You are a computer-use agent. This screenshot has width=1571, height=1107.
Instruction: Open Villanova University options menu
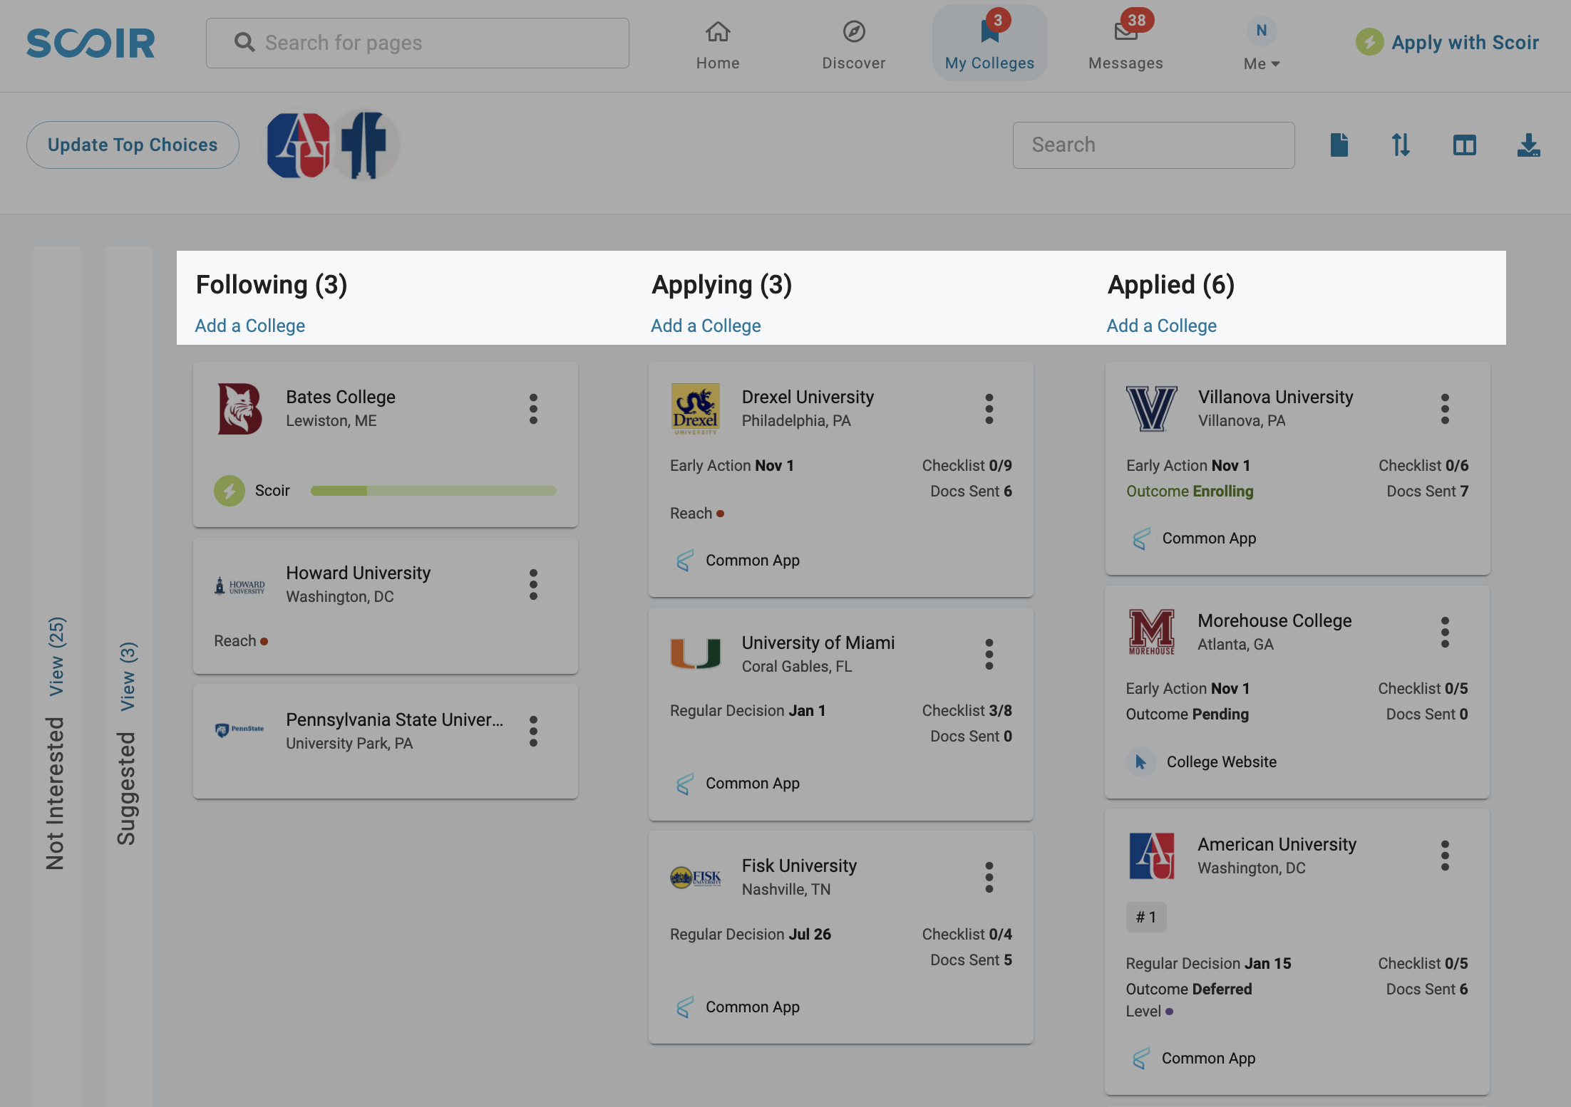tap(1445, 409)
